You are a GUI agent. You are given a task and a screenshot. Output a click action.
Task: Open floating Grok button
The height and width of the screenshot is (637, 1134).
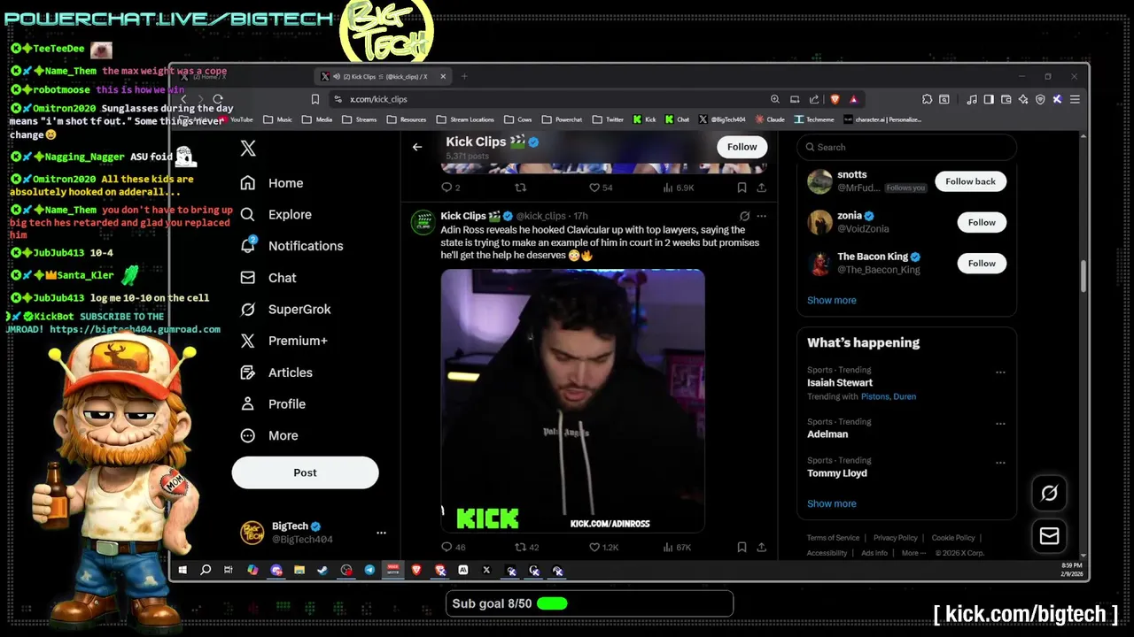pos(1049,493)
